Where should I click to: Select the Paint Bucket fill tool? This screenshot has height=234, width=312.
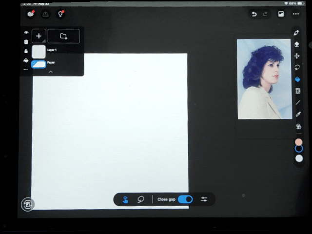point(297,79)
